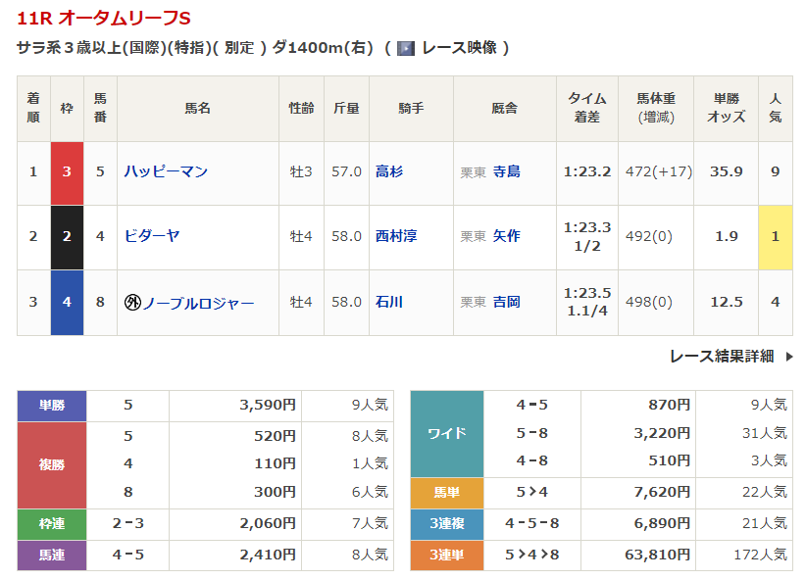Open horse ハッピーマン page
806x580 pixels.
(x=166, y=172)
